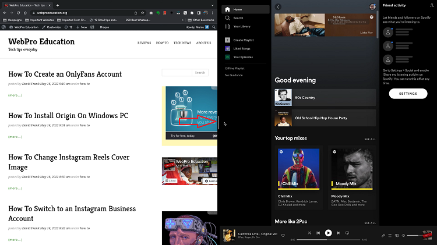437x245 pixels.
Task: Open the 12 Gmail tips bookmark
Action: (103, 20)
